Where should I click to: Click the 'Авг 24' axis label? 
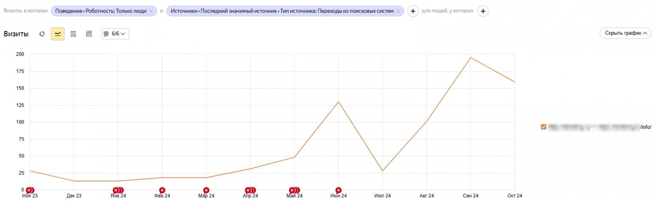(x=427, y=196)
